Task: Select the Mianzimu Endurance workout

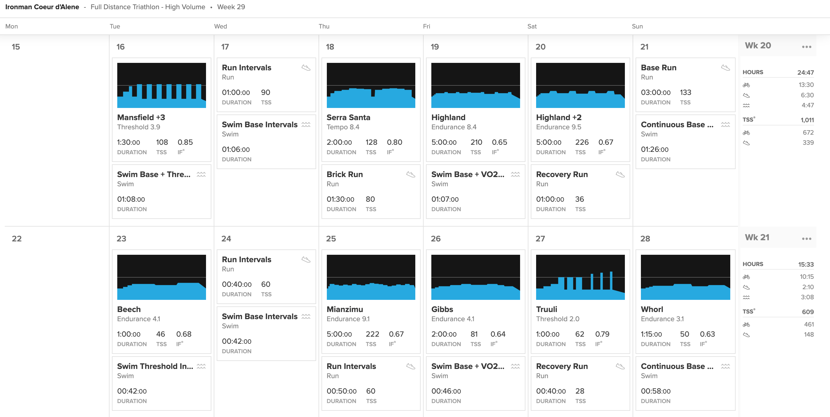Action: (344, 309)
